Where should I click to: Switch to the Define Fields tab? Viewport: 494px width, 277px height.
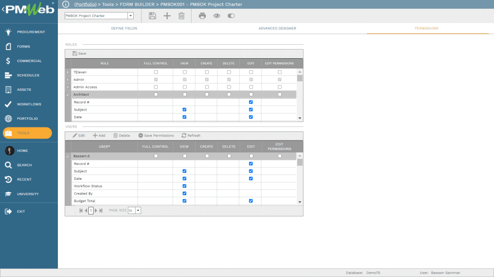pos(124,28)
